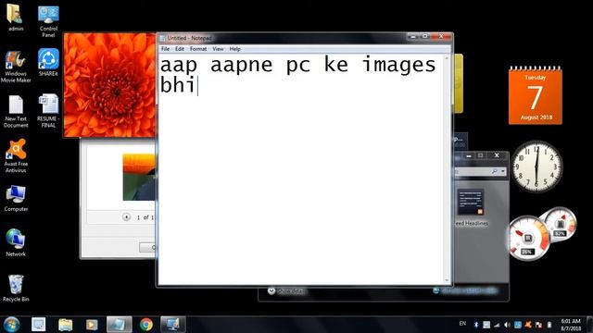Click previous image arrow in slideshow dialog
Screen dimensions: 593x333
pos(126,217)
